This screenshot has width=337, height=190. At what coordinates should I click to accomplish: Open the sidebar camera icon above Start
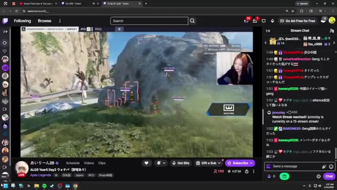[4, 167]
